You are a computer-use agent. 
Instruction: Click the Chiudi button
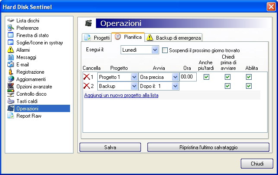pos(257,163)
